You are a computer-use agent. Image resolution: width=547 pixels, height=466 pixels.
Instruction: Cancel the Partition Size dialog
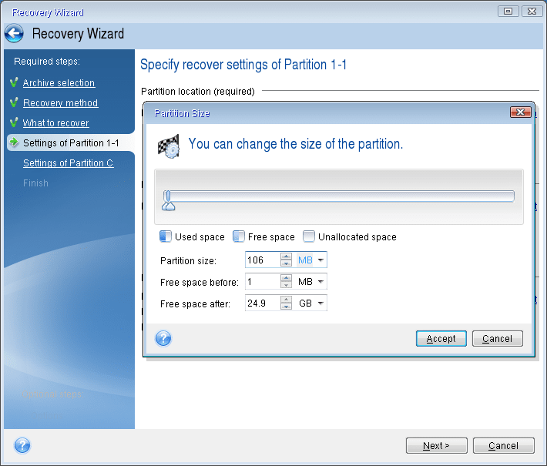497,338
